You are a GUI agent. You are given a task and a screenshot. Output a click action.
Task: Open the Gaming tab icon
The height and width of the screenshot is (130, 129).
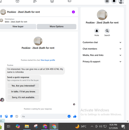pyautogui.click(x=69, y=1)
